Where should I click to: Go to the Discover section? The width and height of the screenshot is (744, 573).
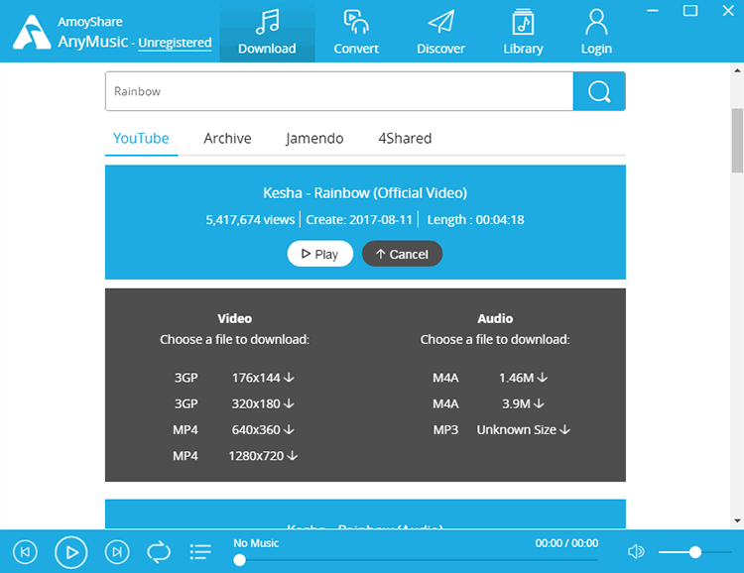[440, 32]
